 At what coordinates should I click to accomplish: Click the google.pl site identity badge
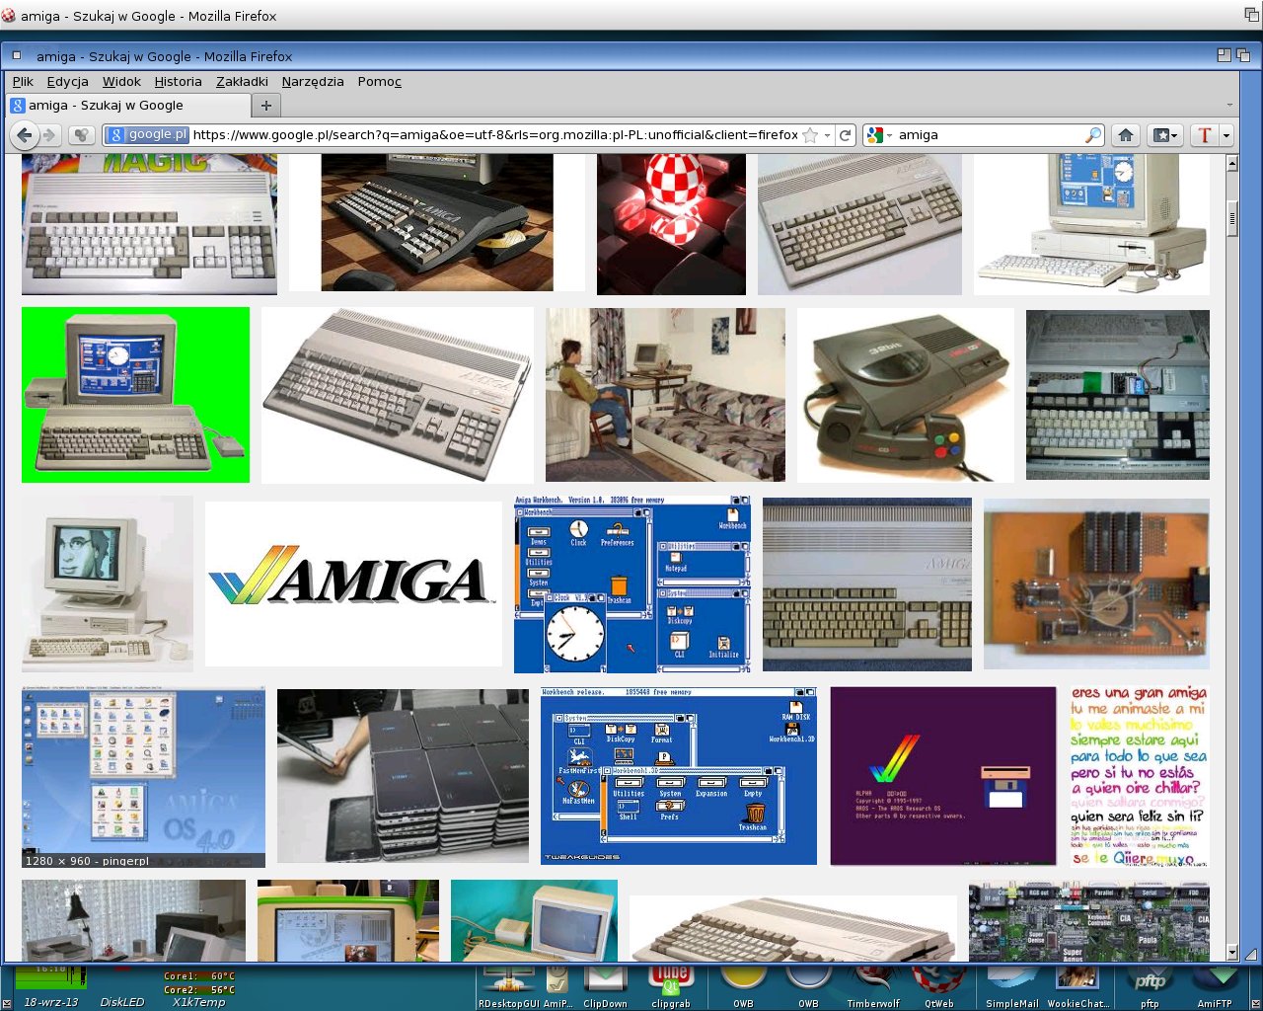tap(147, 135)
